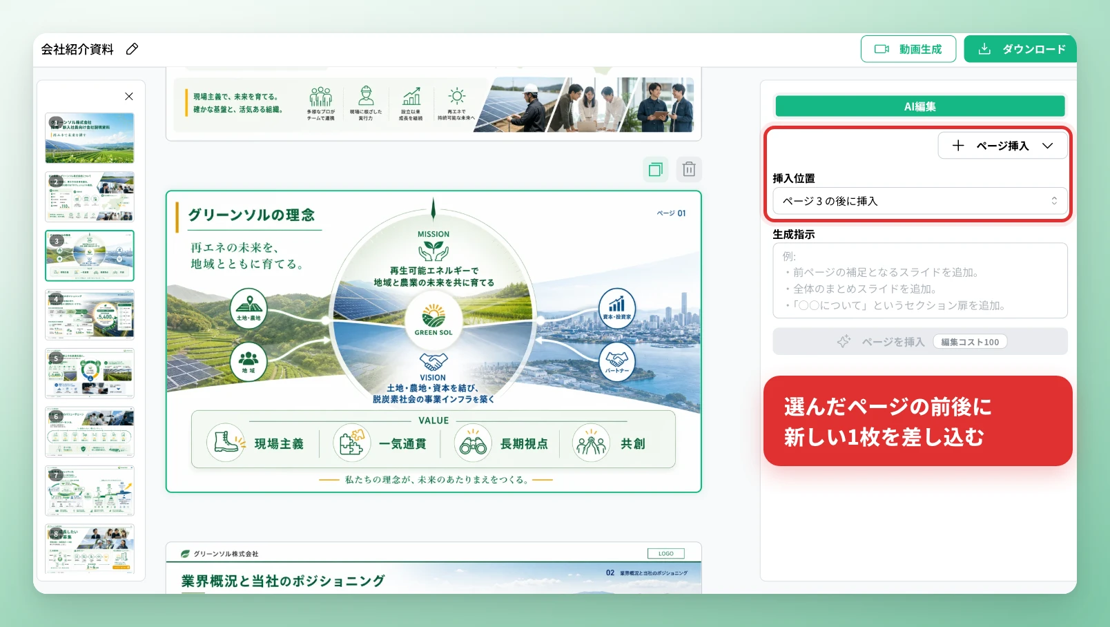Open the ページ挿入 dropdown
Image resolution: width=1110 pixels, height=627 pixels.
(1003, 146)
